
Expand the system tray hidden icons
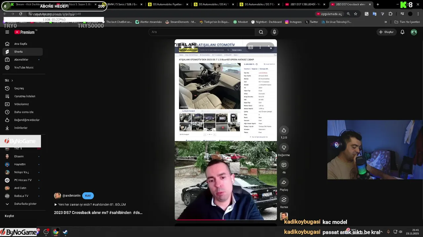tap(381, 232)
